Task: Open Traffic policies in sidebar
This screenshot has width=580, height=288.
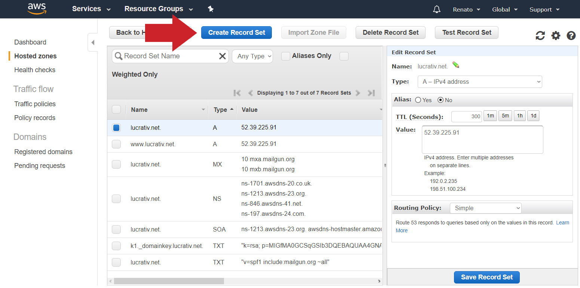Action: (x=35, y=104)
